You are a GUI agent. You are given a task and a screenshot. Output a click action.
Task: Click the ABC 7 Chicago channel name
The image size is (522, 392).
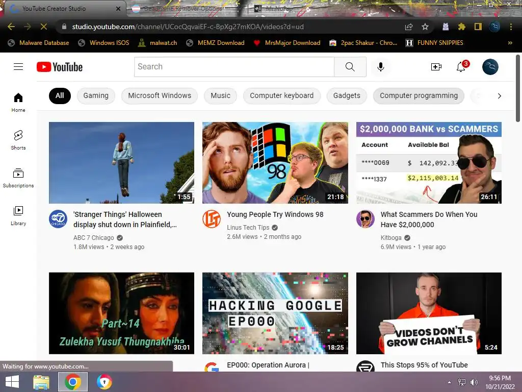[94, 238]
